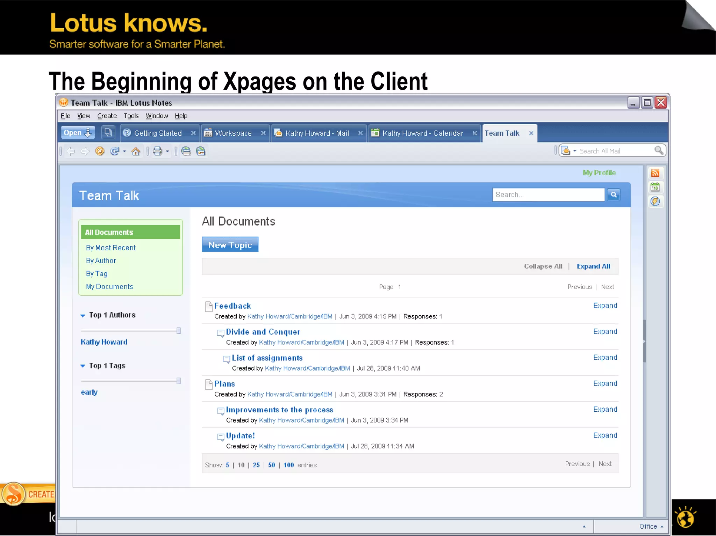
Task: Select By Most Recent view
Action: tap(111, 248)
